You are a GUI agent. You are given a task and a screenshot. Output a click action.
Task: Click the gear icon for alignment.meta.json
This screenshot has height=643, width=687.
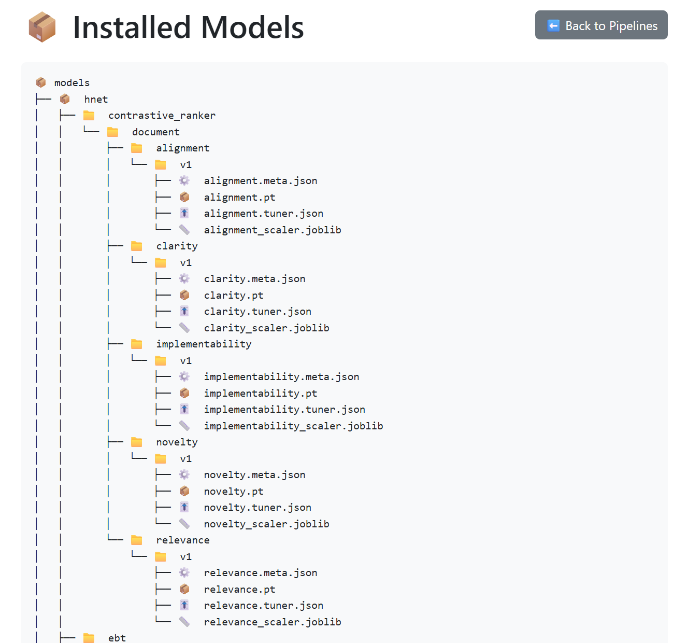click(x=184, y=180)
